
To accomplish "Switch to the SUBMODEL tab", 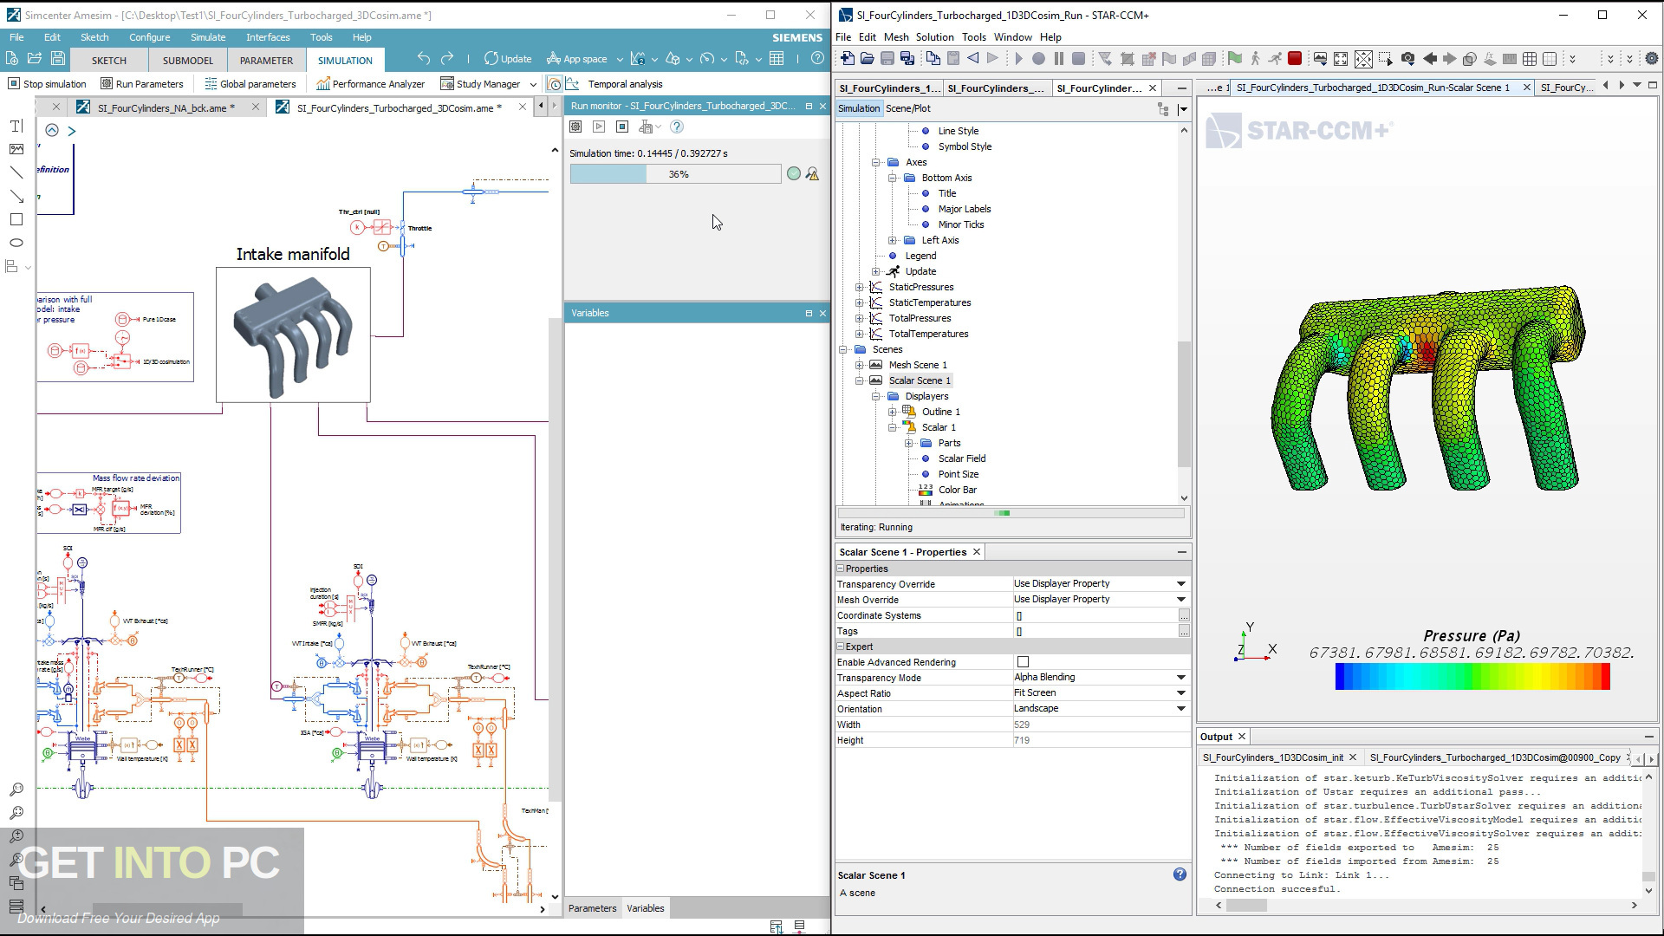I will click(x=188, y=60).
